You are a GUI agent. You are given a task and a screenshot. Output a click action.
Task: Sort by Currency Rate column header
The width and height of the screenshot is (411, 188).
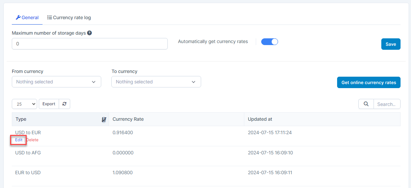click(x=128, y=119)
